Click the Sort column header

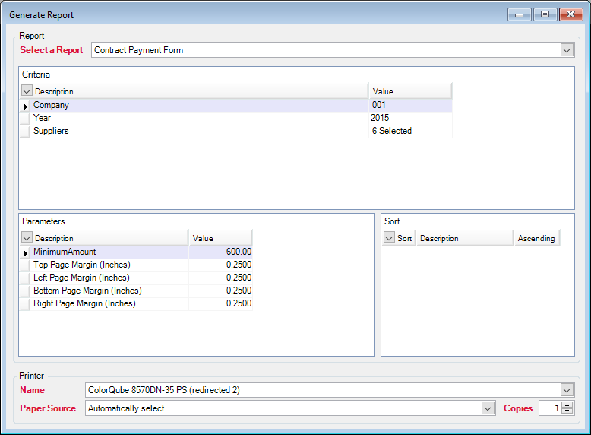(404, 238)
